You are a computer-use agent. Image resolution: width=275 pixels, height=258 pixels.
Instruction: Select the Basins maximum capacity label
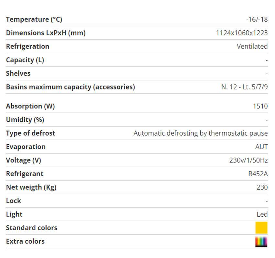point(71,87)
